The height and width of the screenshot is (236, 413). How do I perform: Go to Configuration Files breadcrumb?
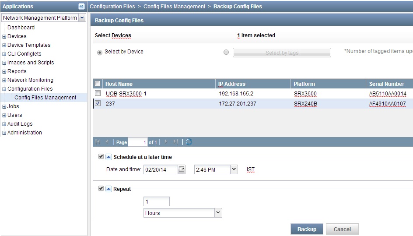click(x=112, y=6)
